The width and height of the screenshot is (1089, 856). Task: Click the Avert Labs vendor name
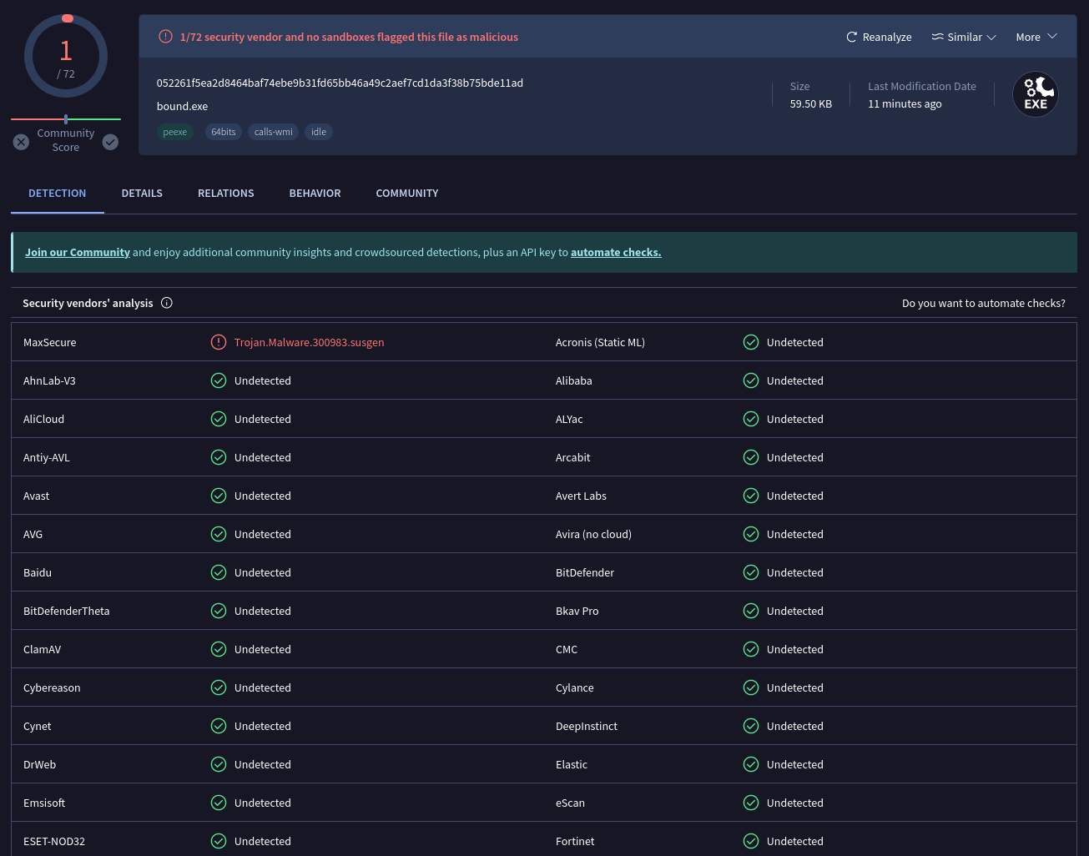(x=581, y=496)
